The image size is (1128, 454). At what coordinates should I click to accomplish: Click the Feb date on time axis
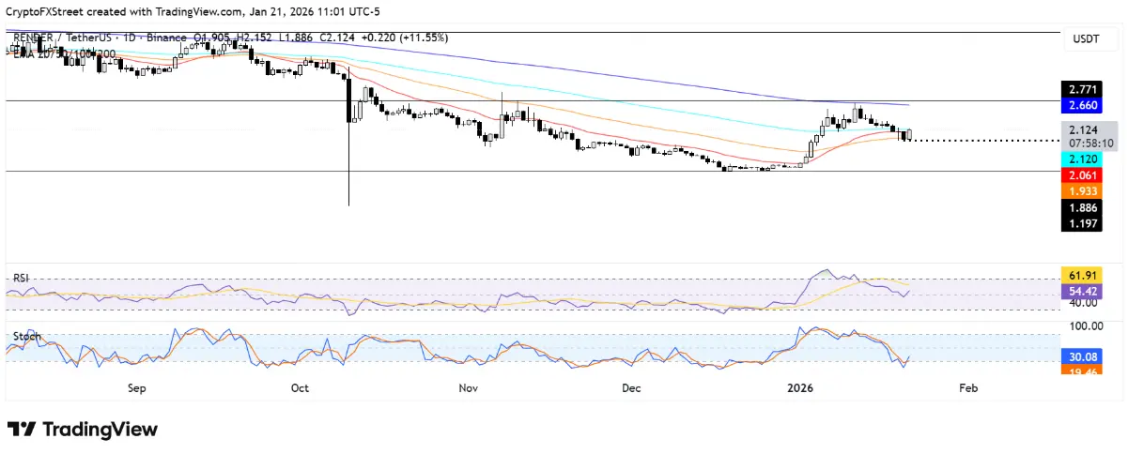click(x=968, y=387)
